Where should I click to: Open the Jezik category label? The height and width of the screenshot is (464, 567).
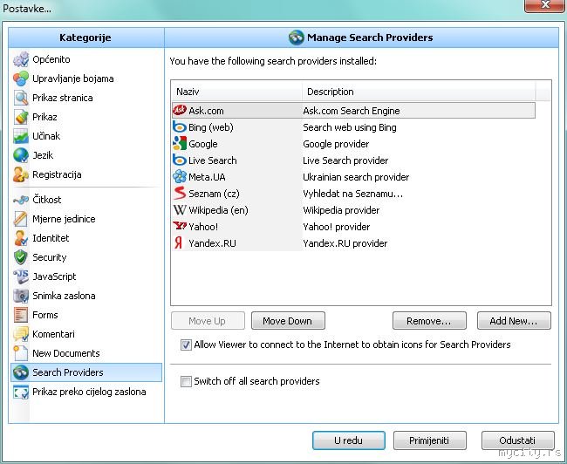point(43,155)
